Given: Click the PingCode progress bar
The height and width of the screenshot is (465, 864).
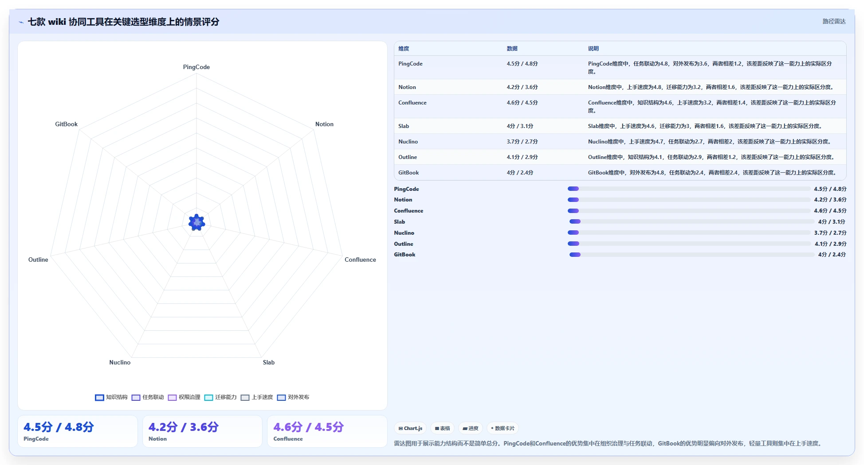Looking at the screenshot, I should (x=689, y=189).
